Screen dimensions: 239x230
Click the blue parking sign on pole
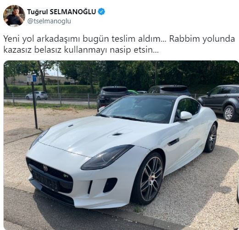(34, 78)
